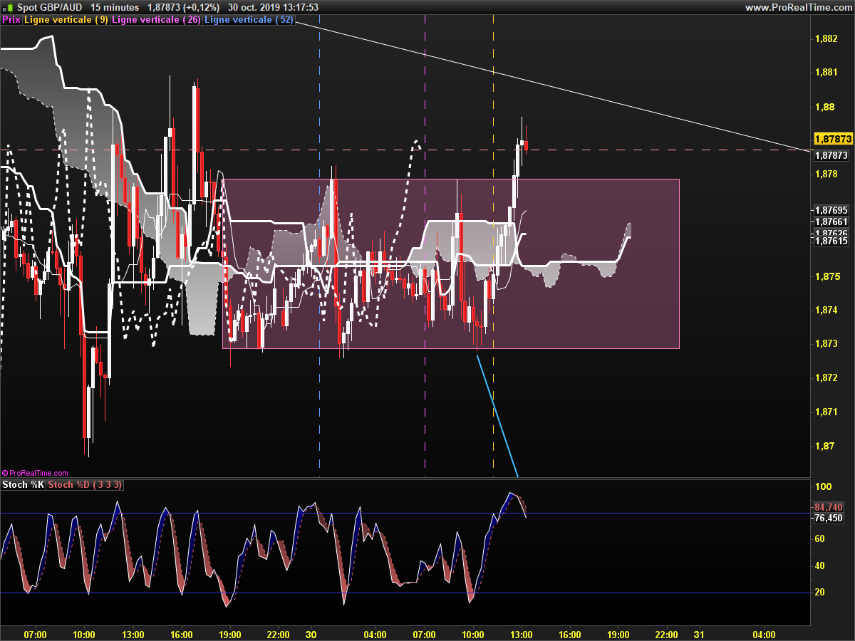Click the 16:00 label at left of time axis
855x641 pixels.
(x=182, y=634)
